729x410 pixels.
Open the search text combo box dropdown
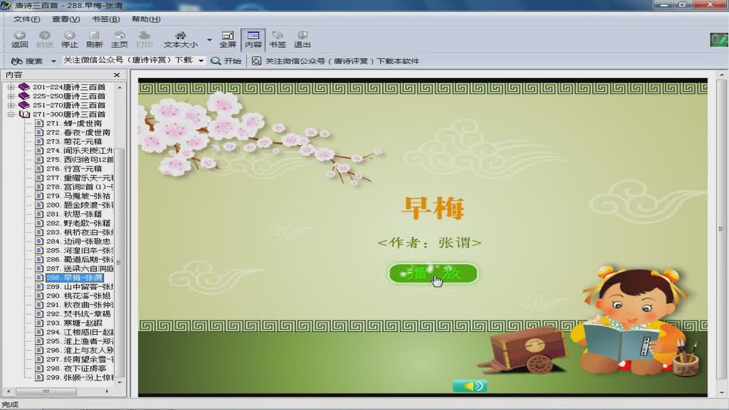201,60
